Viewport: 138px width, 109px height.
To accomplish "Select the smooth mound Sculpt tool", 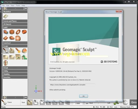I will point(6,57).
